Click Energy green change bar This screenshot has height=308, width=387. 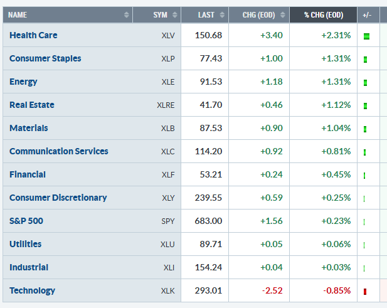[365, 83]
